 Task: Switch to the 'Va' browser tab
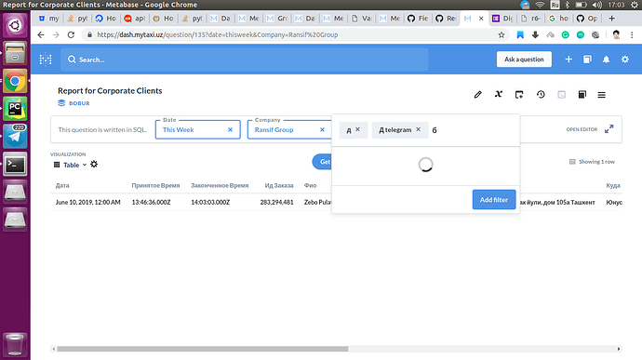click(362, 19)
